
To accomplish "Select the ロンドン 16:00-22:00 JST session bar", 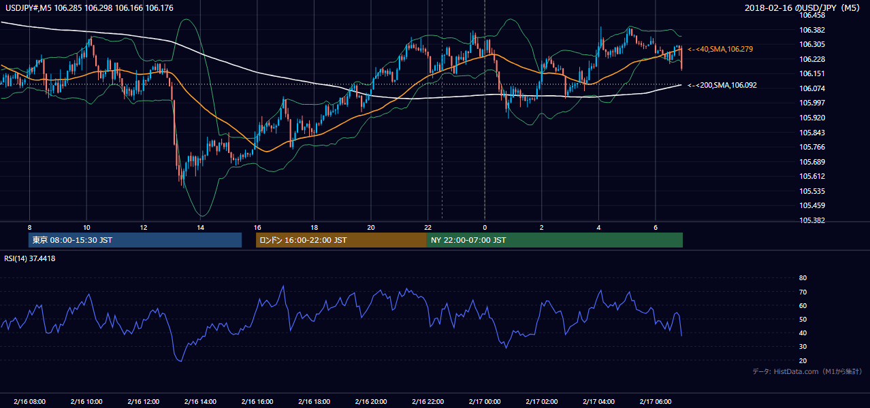I will 341,240.
